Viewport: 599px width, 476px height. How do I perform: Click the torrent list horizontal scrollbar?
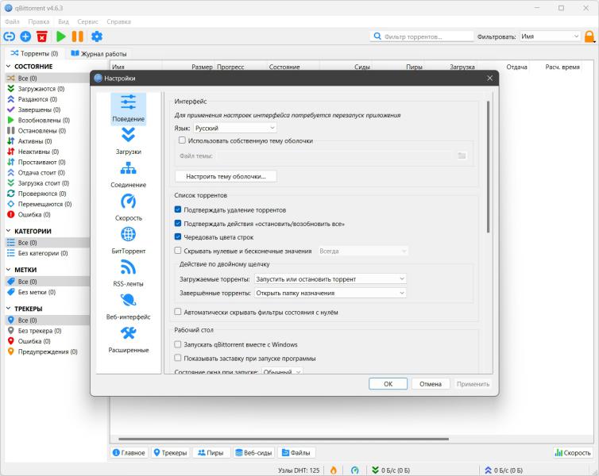coord(284,439)
